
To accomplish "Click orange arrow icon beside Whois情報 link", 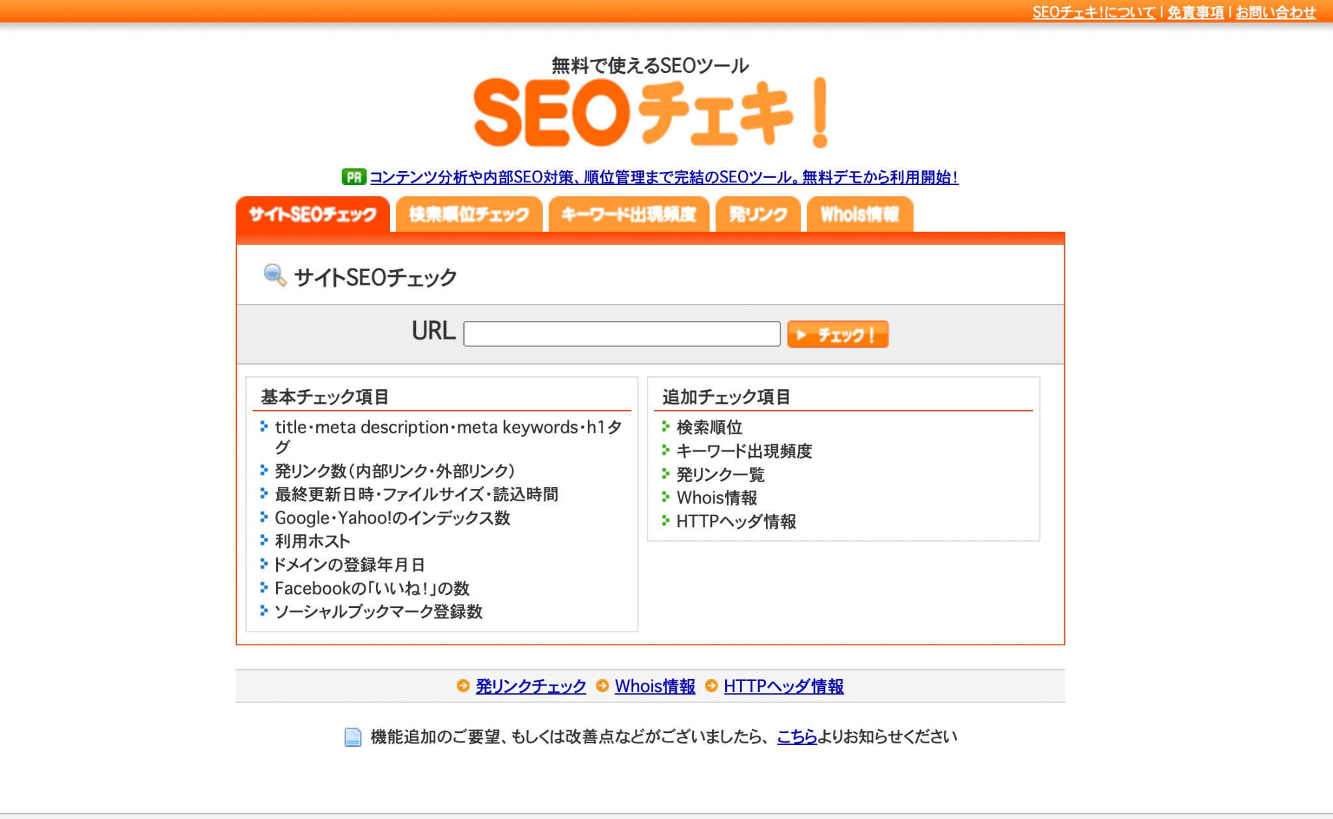I will 602,686.
